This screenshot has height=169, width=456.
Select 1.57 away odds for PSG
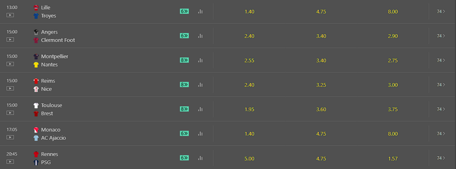[x=393, y=159]
